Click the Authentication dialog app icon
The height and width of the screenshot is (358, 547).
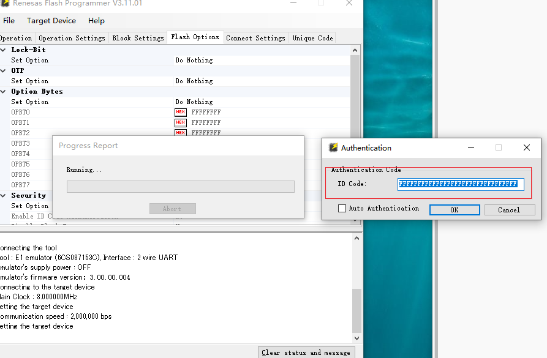333,147
